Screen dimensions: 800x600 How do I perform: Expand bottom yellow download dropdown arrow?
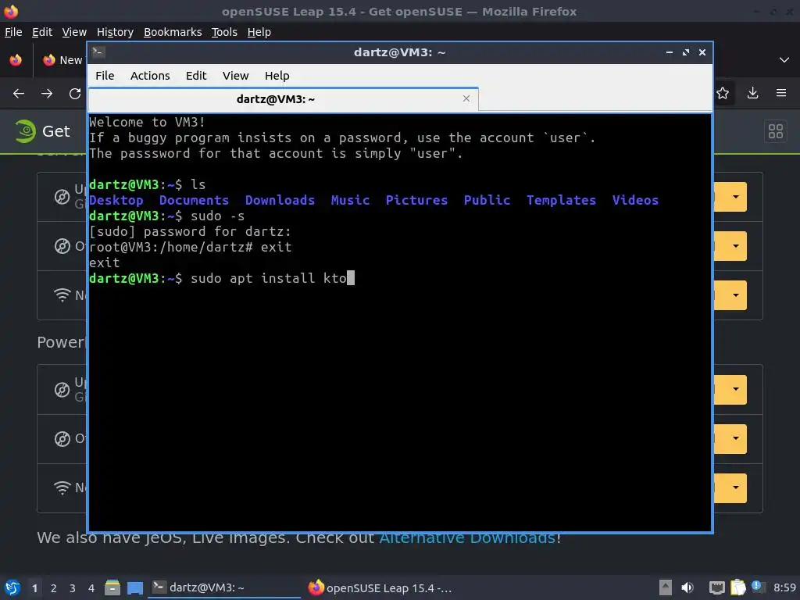pos(735,487)
